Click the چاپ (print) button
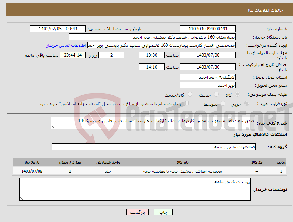 point(163,212)
